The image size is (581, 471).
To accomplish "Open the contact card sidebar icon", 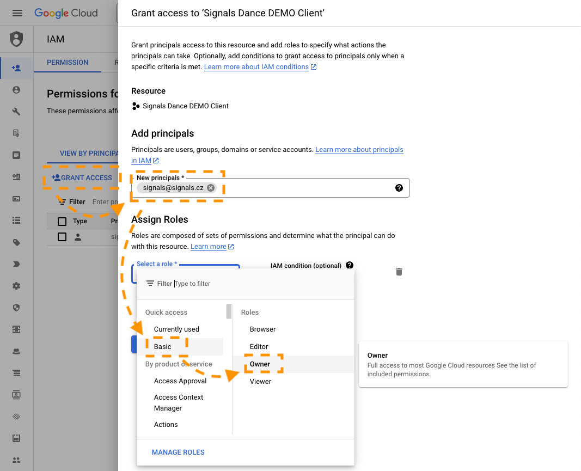I will [x=16, y=395].
